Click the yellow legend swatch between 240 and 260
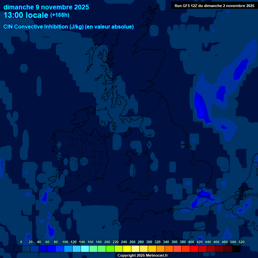Screen dimensions: 258x258 127,249
